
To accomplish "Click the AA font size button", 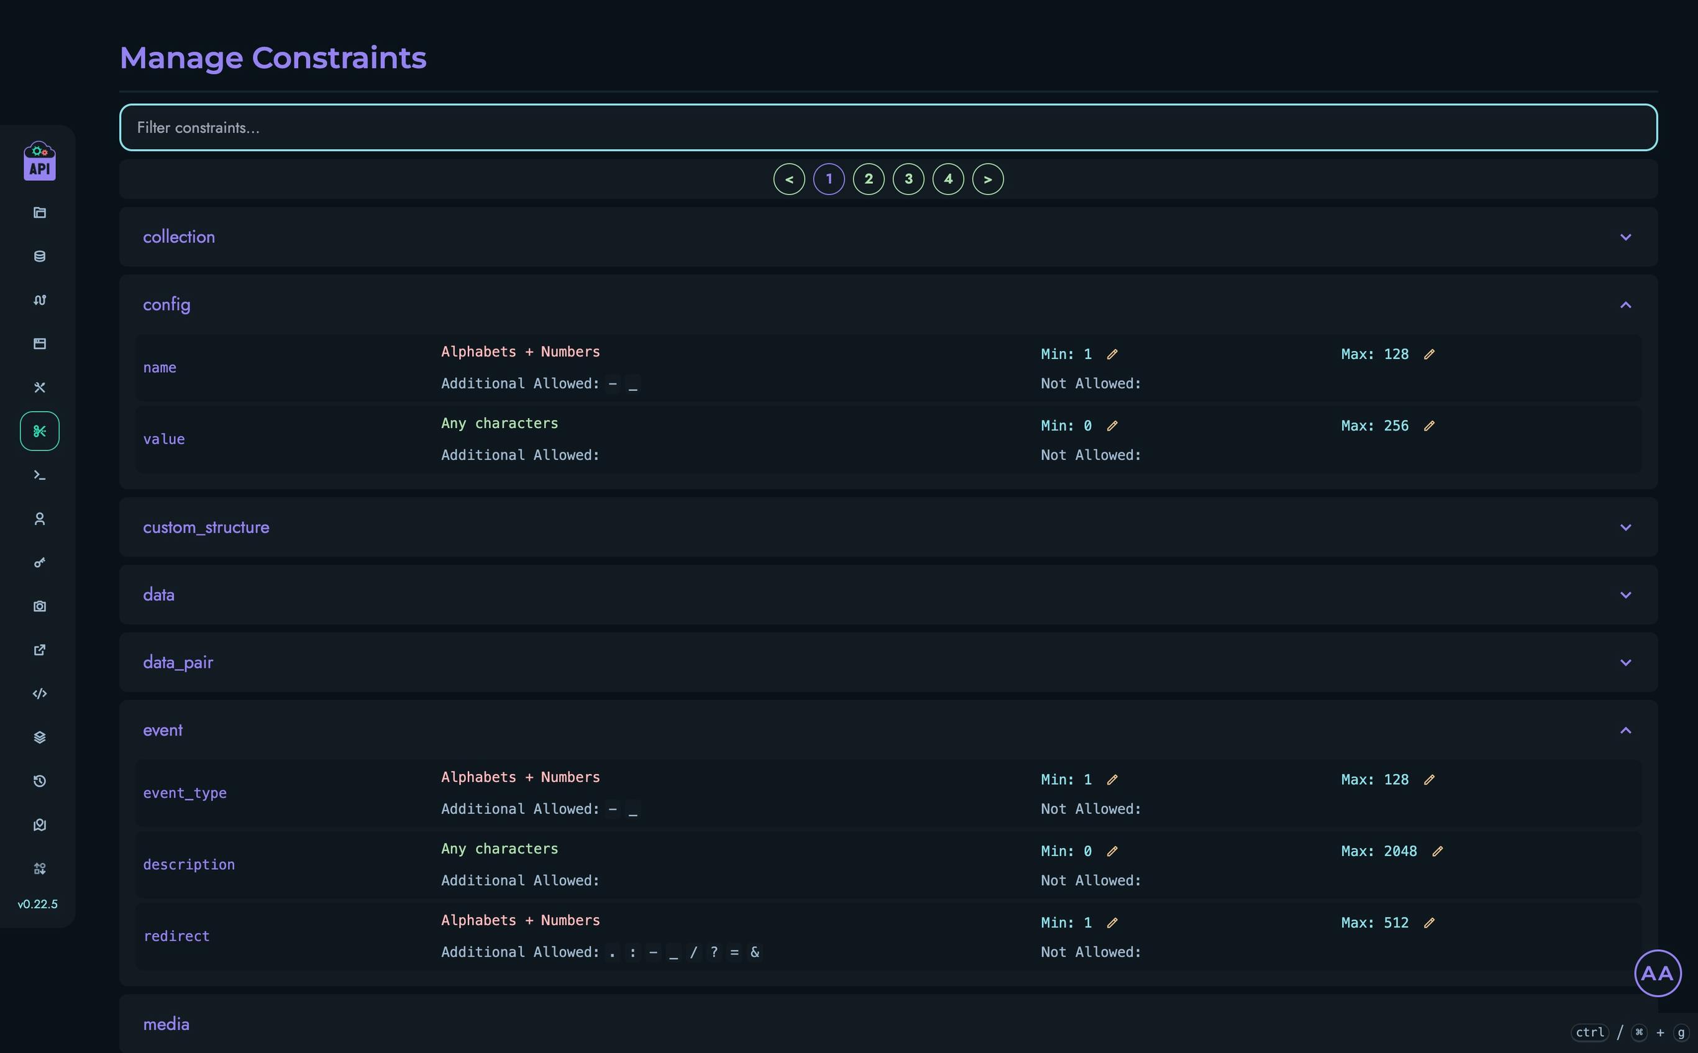I will tap(1658, 973).
